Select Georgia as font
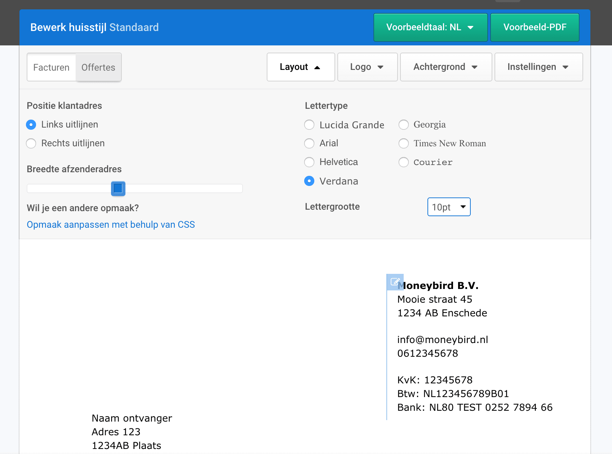Image resolution: width=612 pixels, height=454 pixels. click(404, 125)
